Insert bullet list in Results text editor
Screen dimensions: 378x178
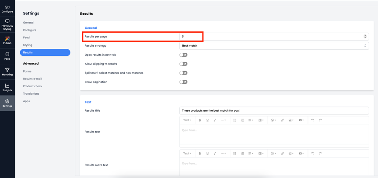tap(235, 120)
